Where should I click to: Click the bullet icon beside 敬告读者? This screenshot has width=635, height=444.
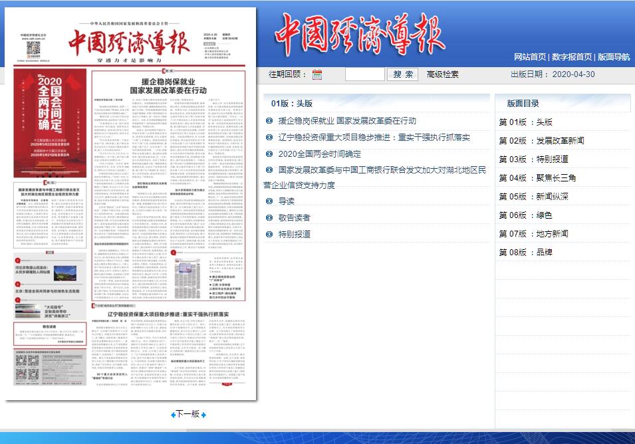pyautogui.click(x=269, y=217)
